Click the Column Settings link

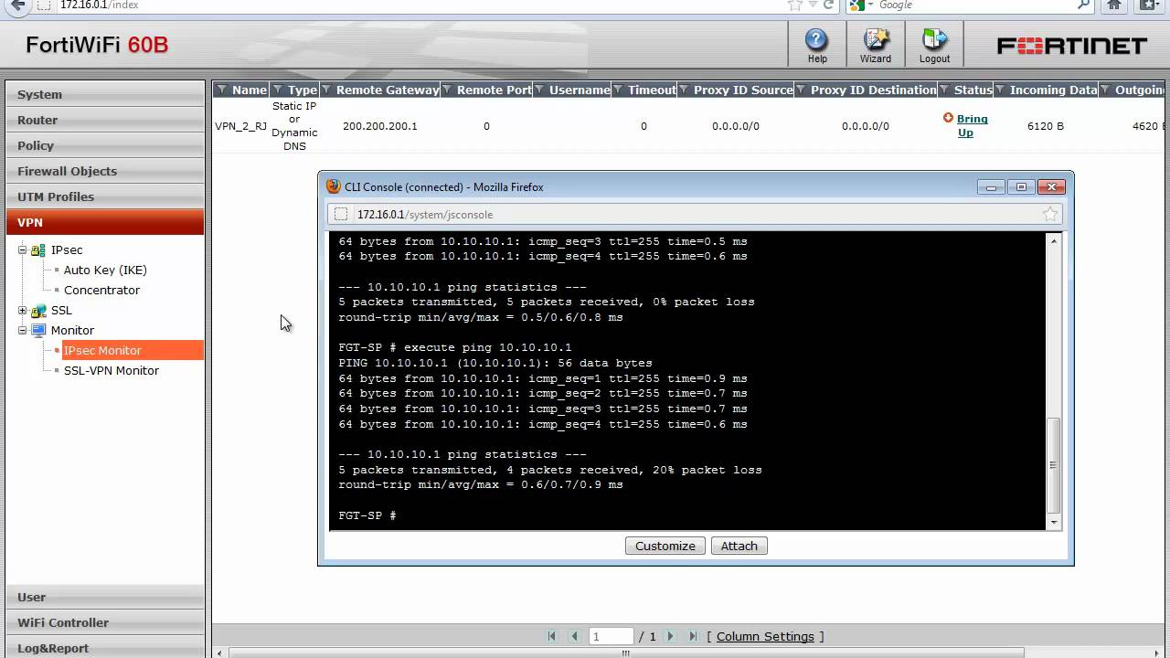tap(765, 636)
